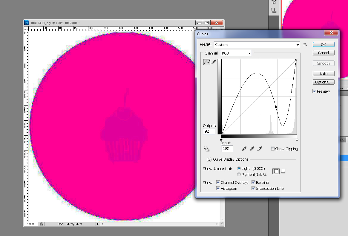Open the Channel RGB dropdown
The image size is (348, 236).
236,53
